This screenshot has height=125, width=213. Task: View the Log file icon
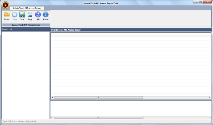tap(30, 16)
